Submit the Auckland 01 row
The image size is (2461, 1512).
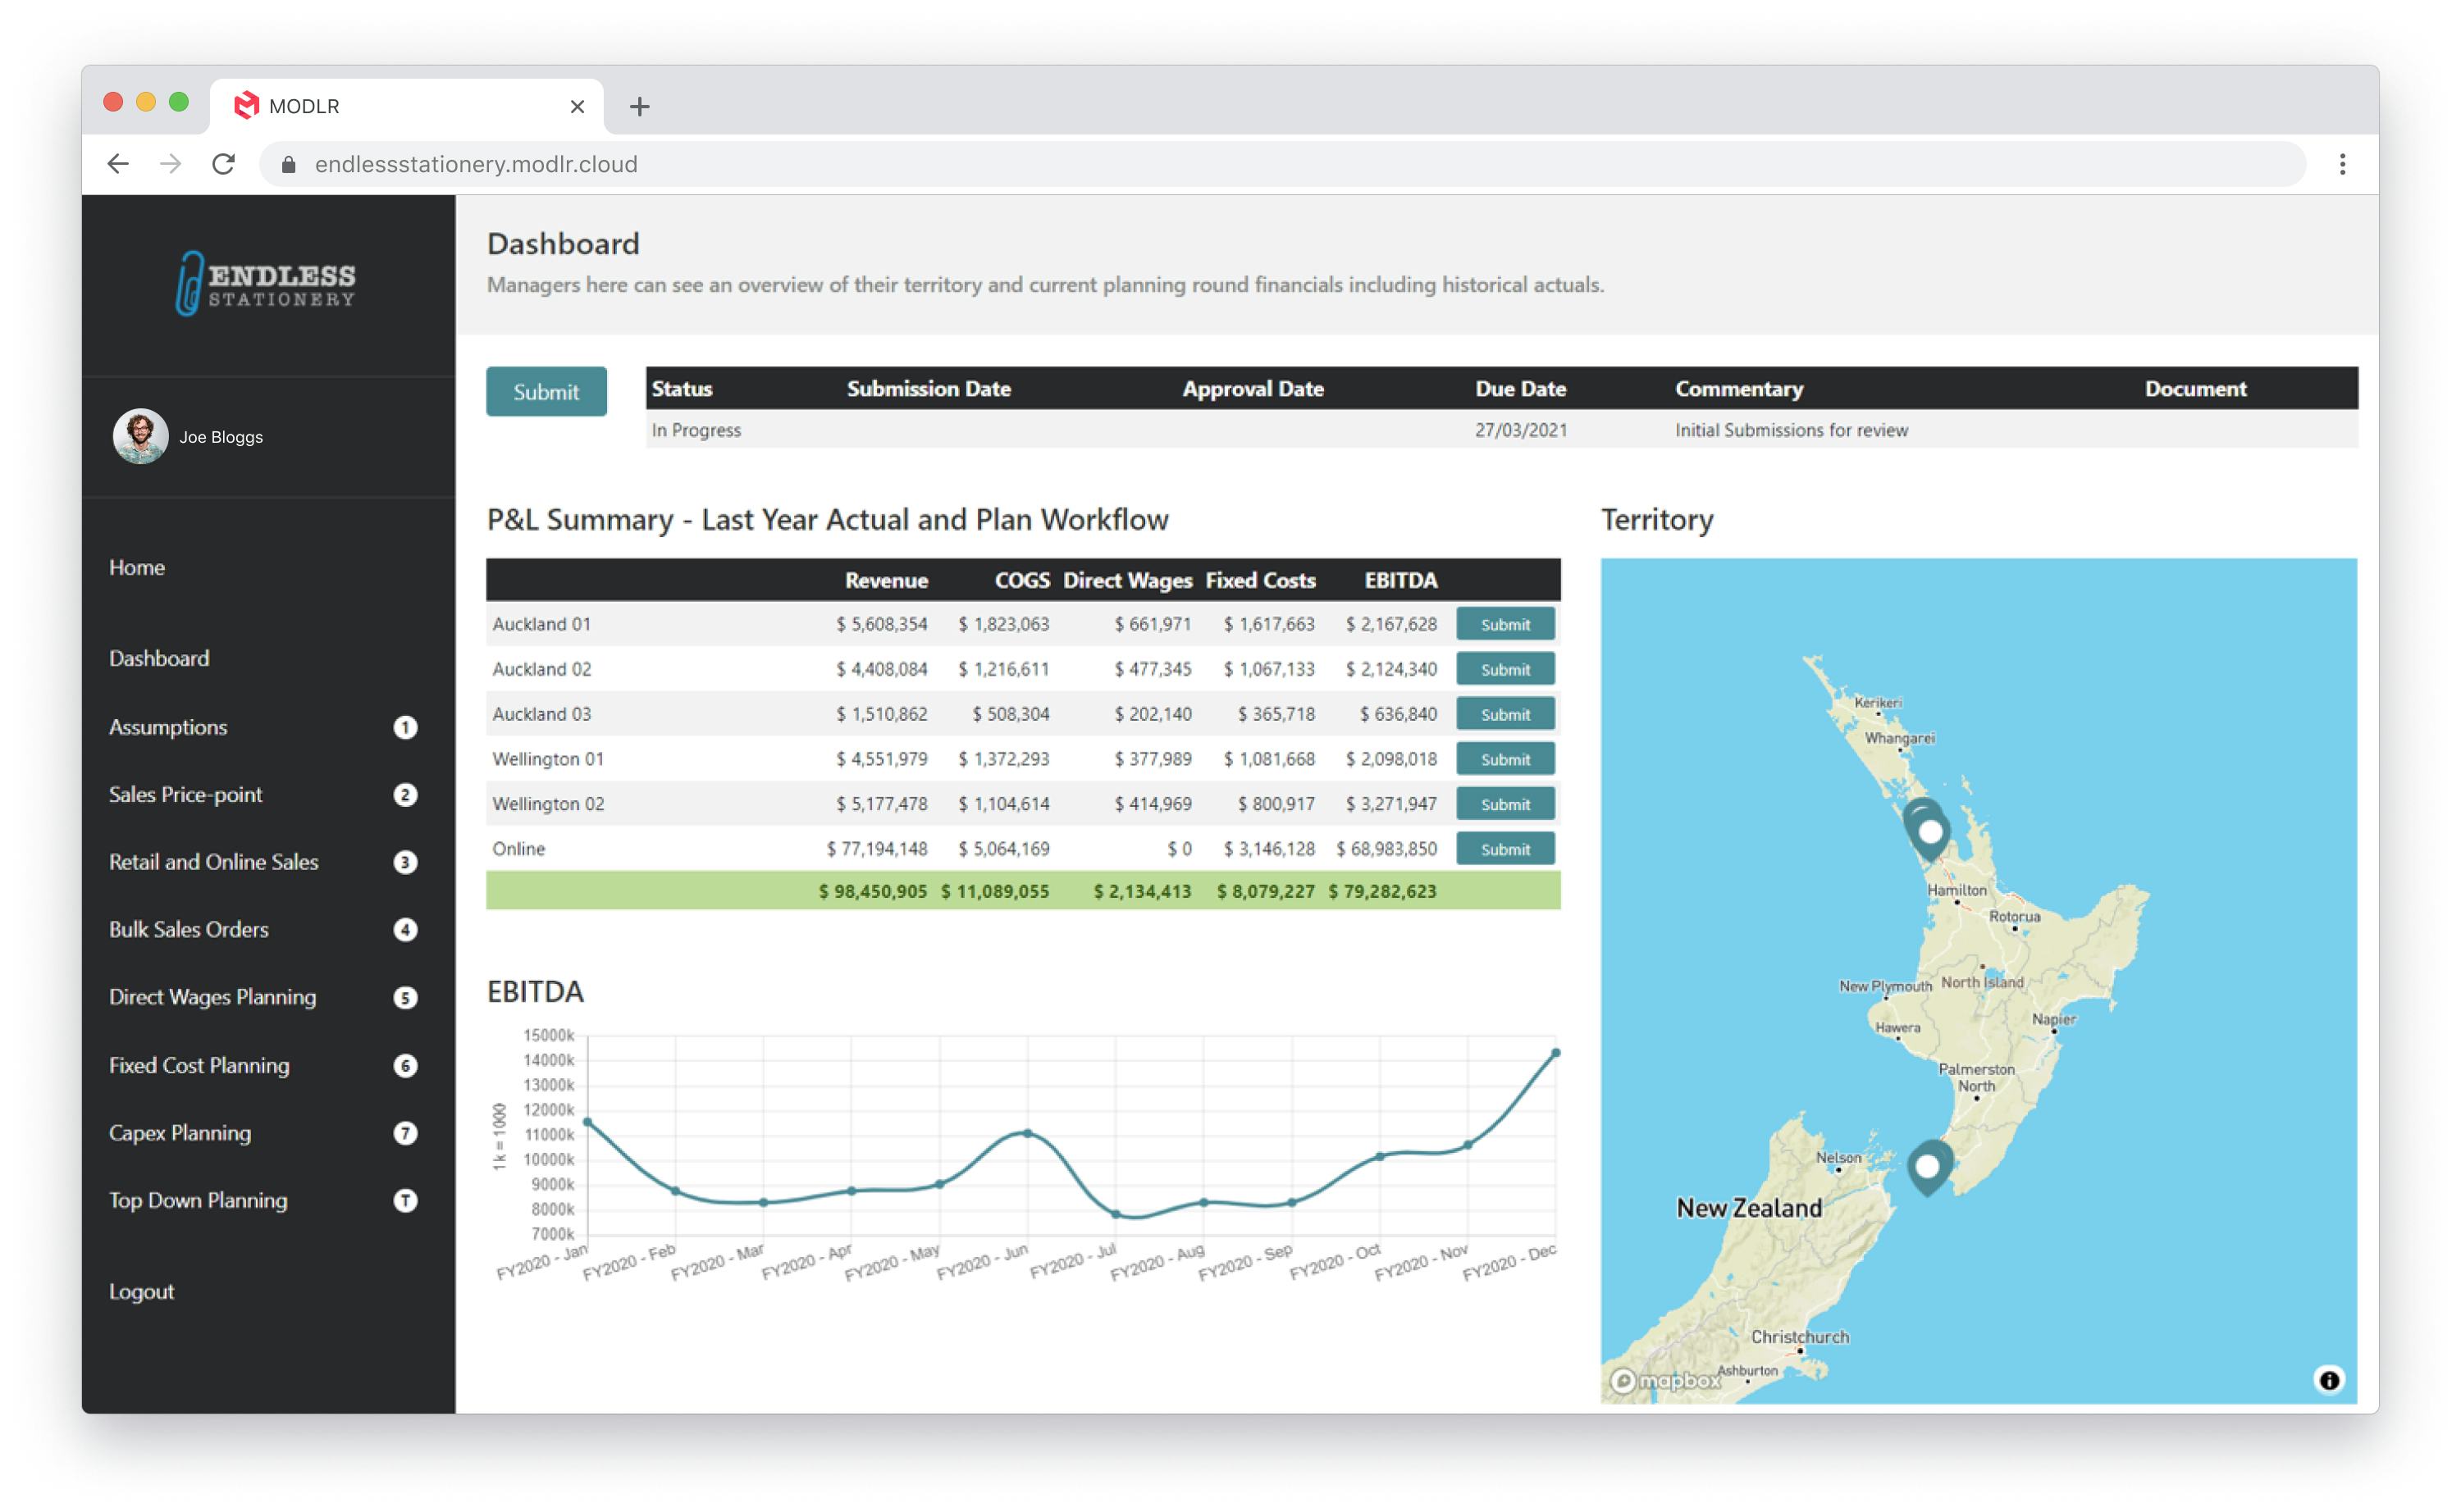pos(1504,624)
